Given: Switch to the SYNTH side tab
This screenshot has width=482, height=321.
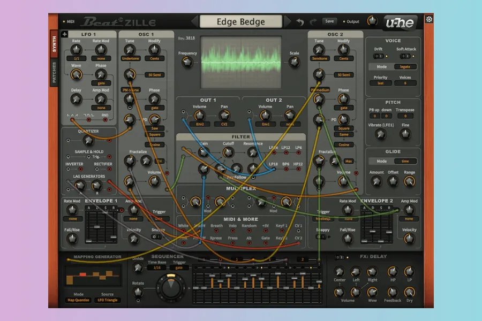Looking at the screenshot, I should click(x=54, y=44).
